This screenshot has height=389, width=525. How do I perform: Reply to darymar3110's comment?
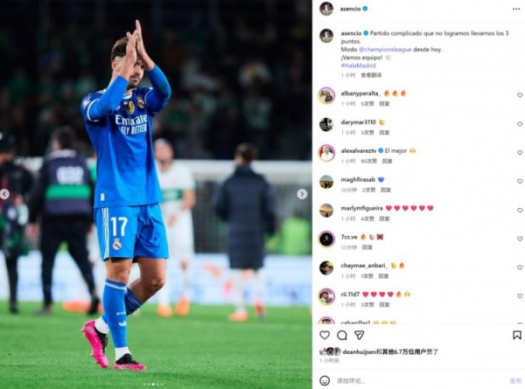click(384, 133)
